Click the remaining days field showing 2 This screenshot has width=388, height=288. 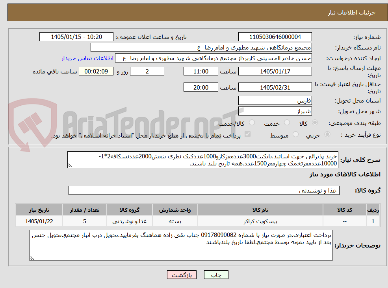point(147,72)
